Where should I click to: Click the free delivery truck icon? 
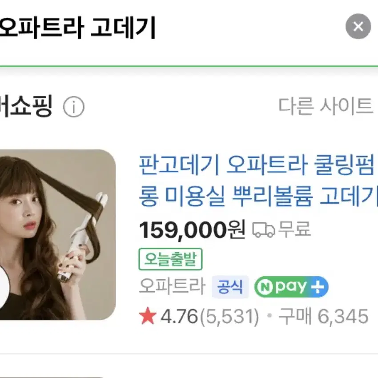tap(264, 229)
